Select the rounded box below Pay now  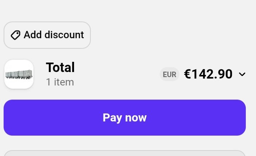pyautogui.click(x=125, y=153)
